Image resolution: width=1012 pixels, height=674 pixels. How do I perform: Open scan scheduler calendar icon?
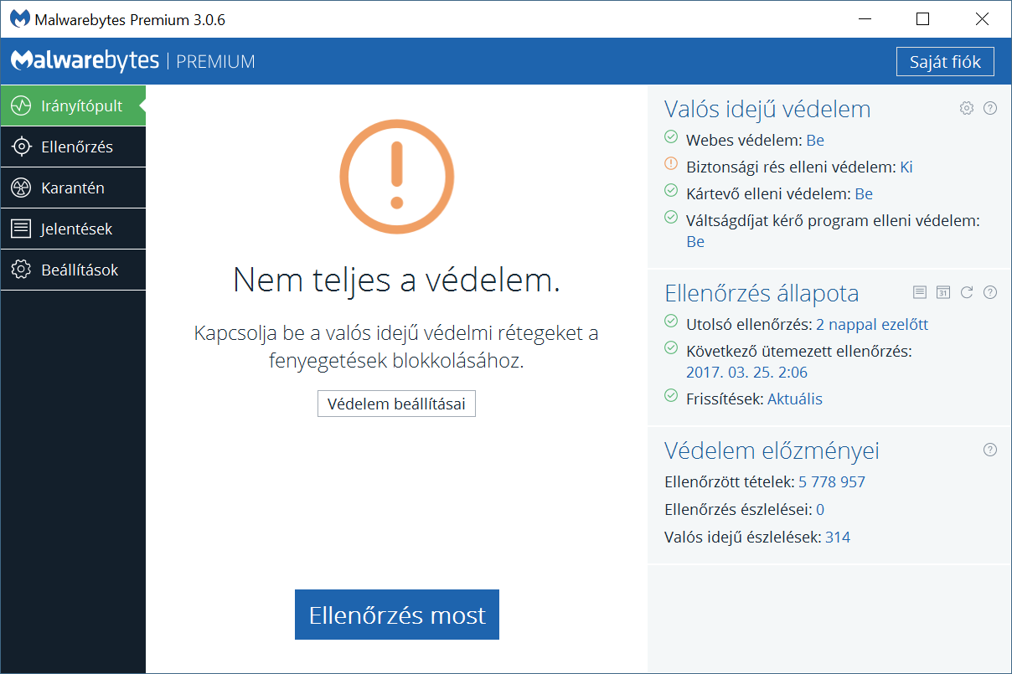[943, 292]
